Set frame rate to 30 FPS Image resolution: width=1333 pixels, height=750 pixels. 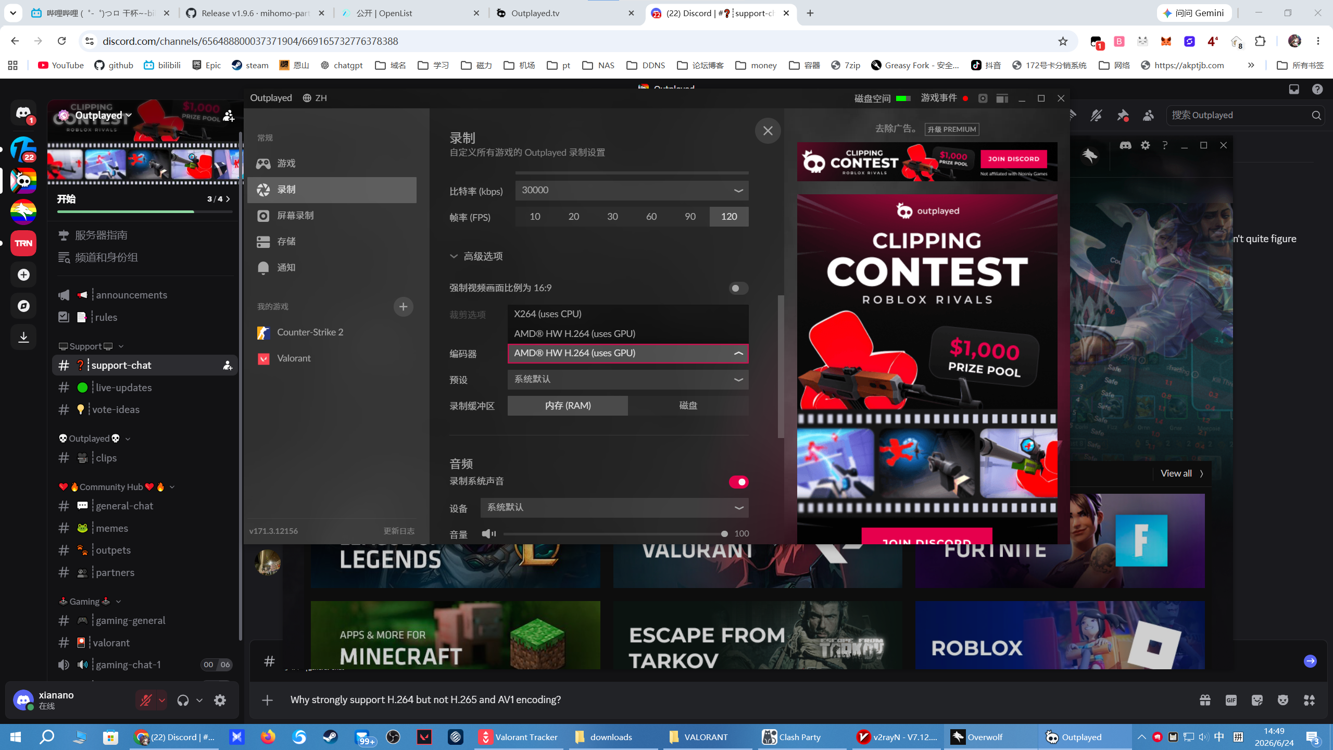[x=612, y=217]
